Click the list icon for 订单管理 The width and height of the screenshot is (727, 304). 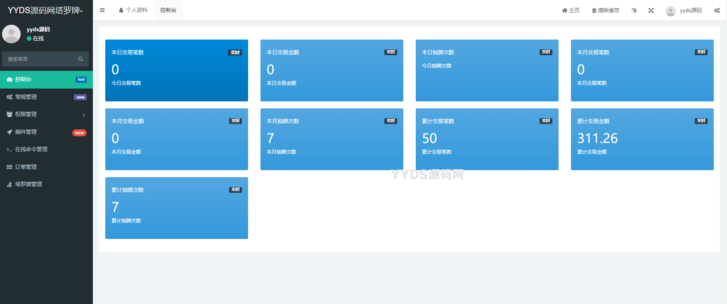[x=9, y=167]
